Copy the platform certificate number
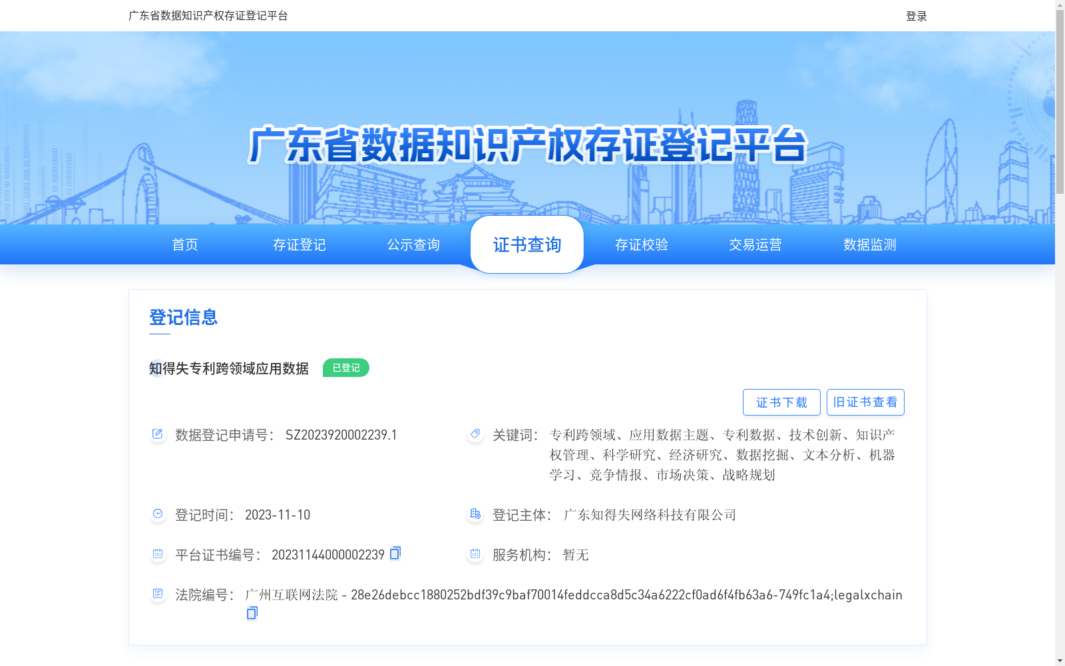Image resolution: width=1065 pixels, height=666 pixels. coord(395,553)
